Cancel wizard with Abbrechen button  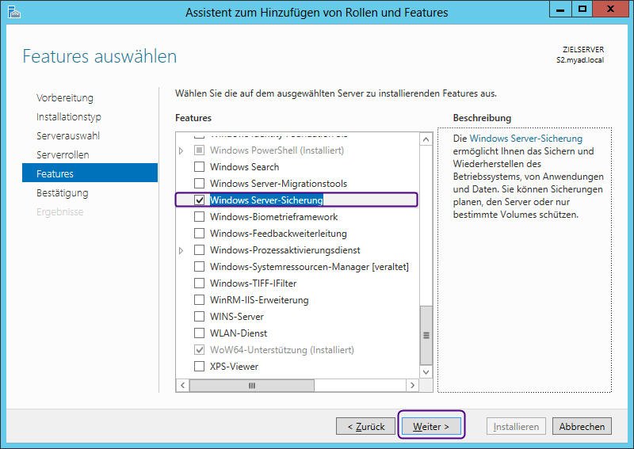click(x=582, y=426)
